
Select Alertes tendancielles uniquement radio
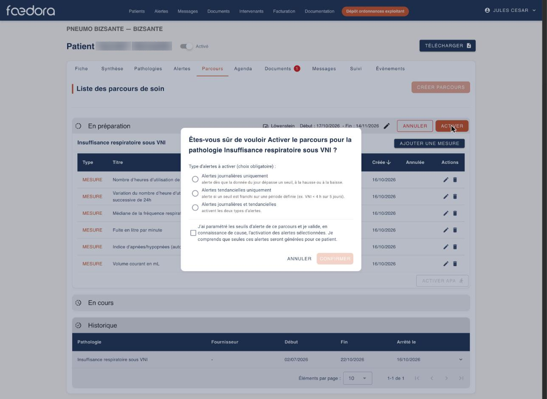195,193
